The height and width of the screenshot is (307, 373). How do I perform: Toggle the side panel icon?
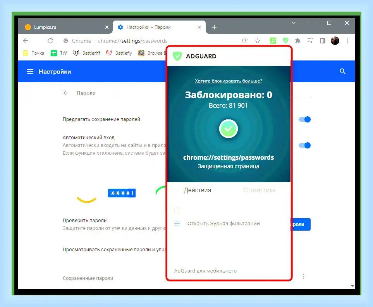[323, 41]
